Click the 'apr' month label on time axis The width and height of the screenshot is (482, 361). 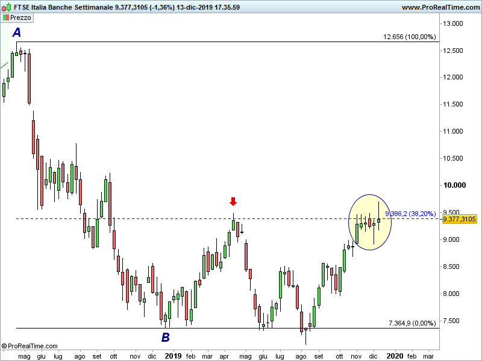click(224, 356)
